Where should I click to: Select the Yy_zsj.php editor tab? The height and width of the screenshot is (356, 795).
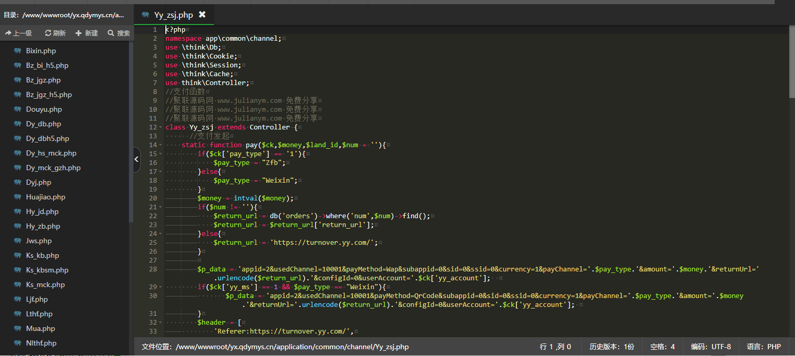[174, 15]
